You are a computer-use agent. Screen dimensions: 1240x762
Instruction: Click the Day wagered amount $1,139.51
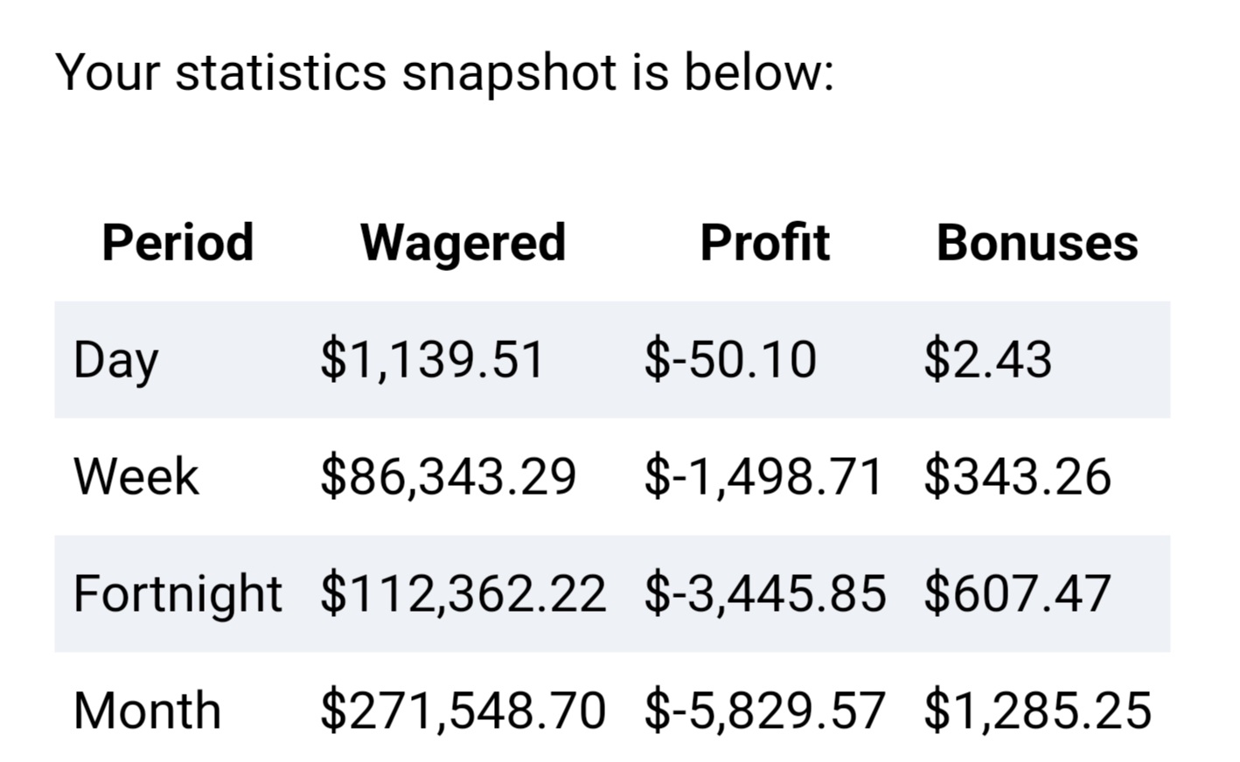click(x=432, y=360)
